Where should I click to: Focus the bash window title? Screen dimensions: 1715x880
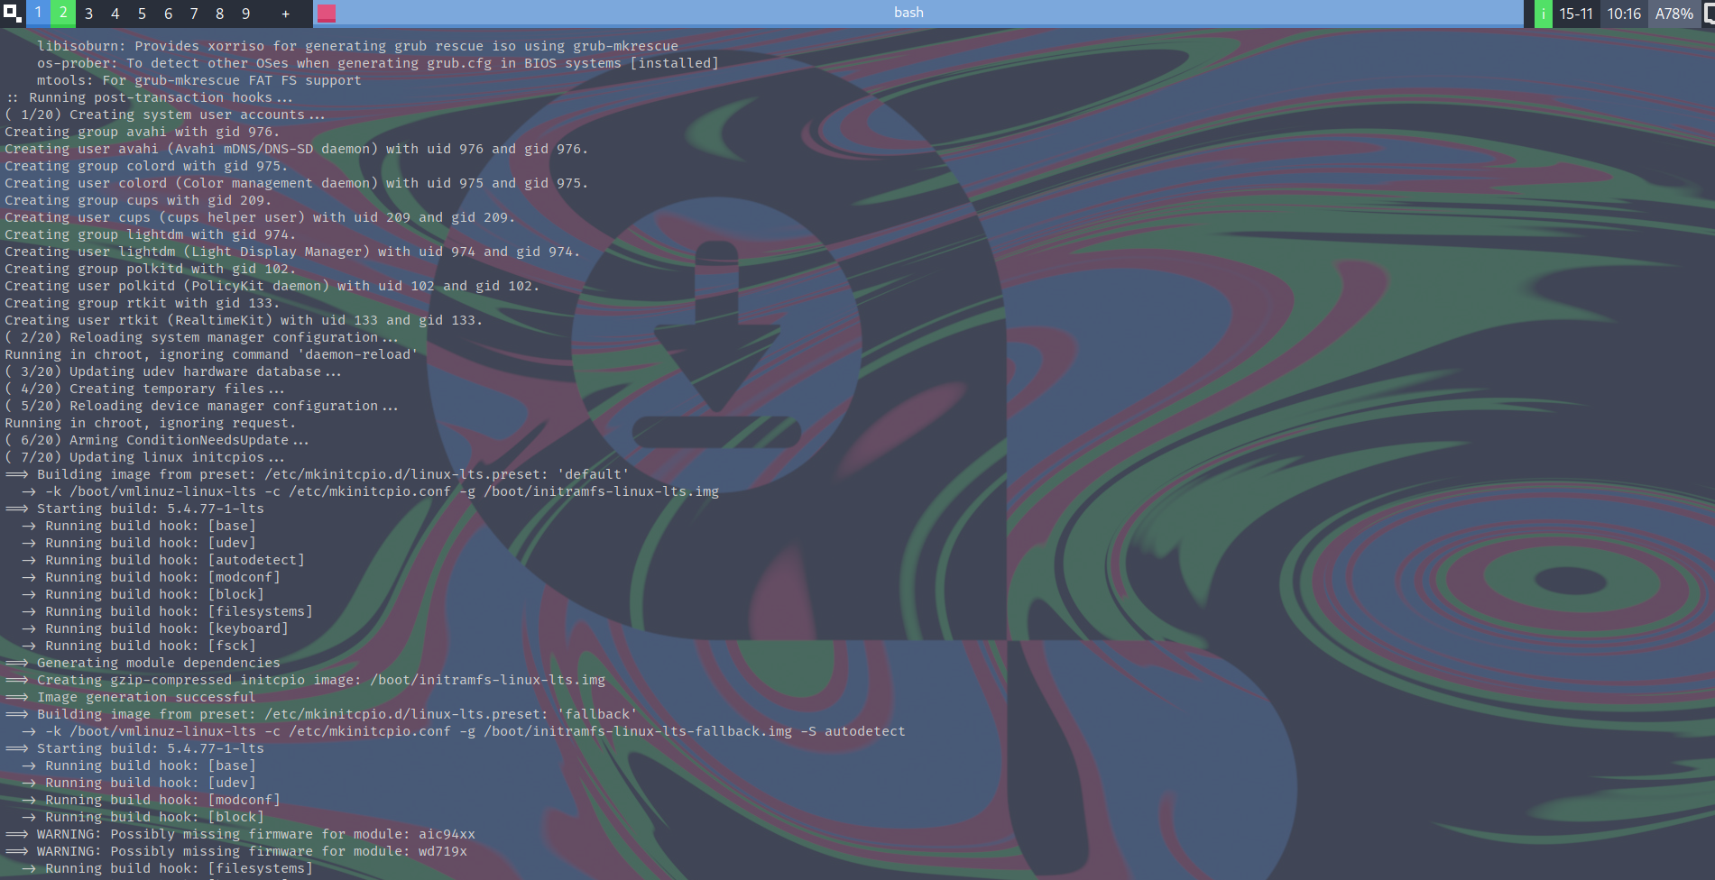[x=908, y=13]
